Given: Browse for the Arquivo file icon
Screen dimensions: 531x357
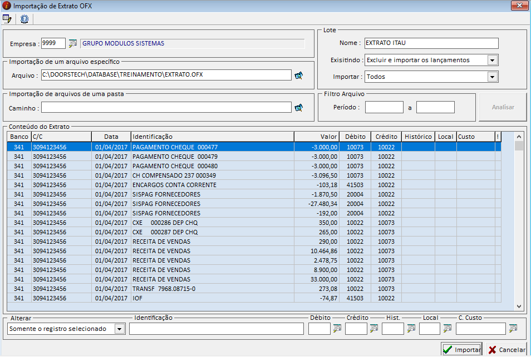Looking at the screenshot, I should 298,76.
